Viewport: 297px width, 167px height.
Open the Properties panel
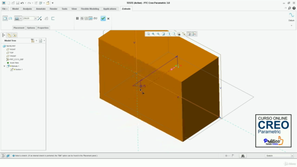[43, 28]
